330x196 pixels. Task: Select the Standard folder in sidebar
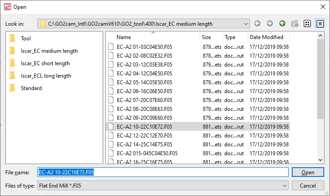31,88
